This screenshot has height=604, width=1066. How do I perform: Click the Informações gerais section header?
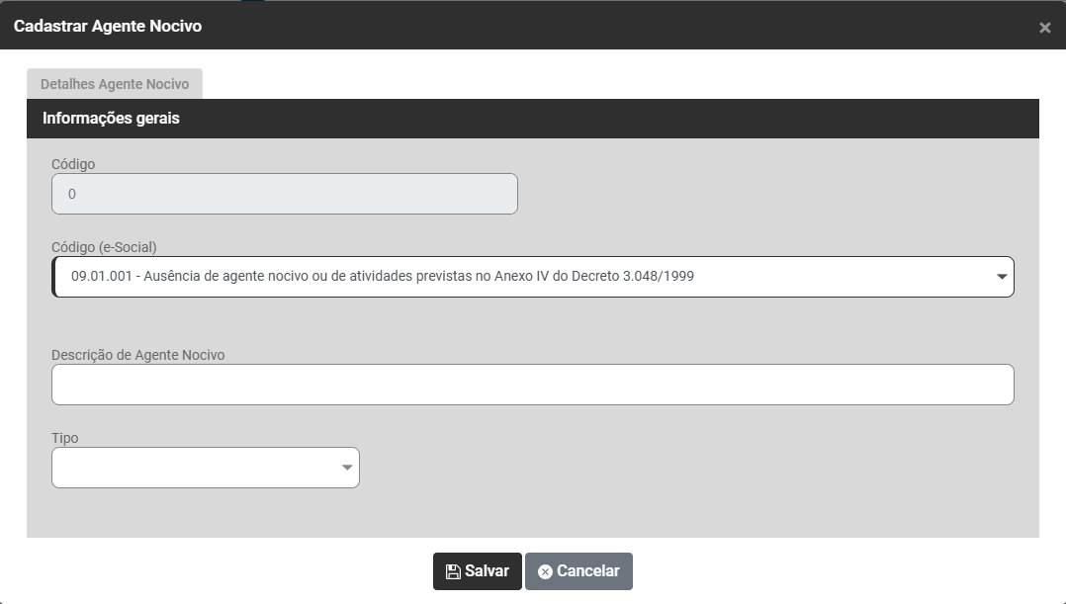[111, 119]
